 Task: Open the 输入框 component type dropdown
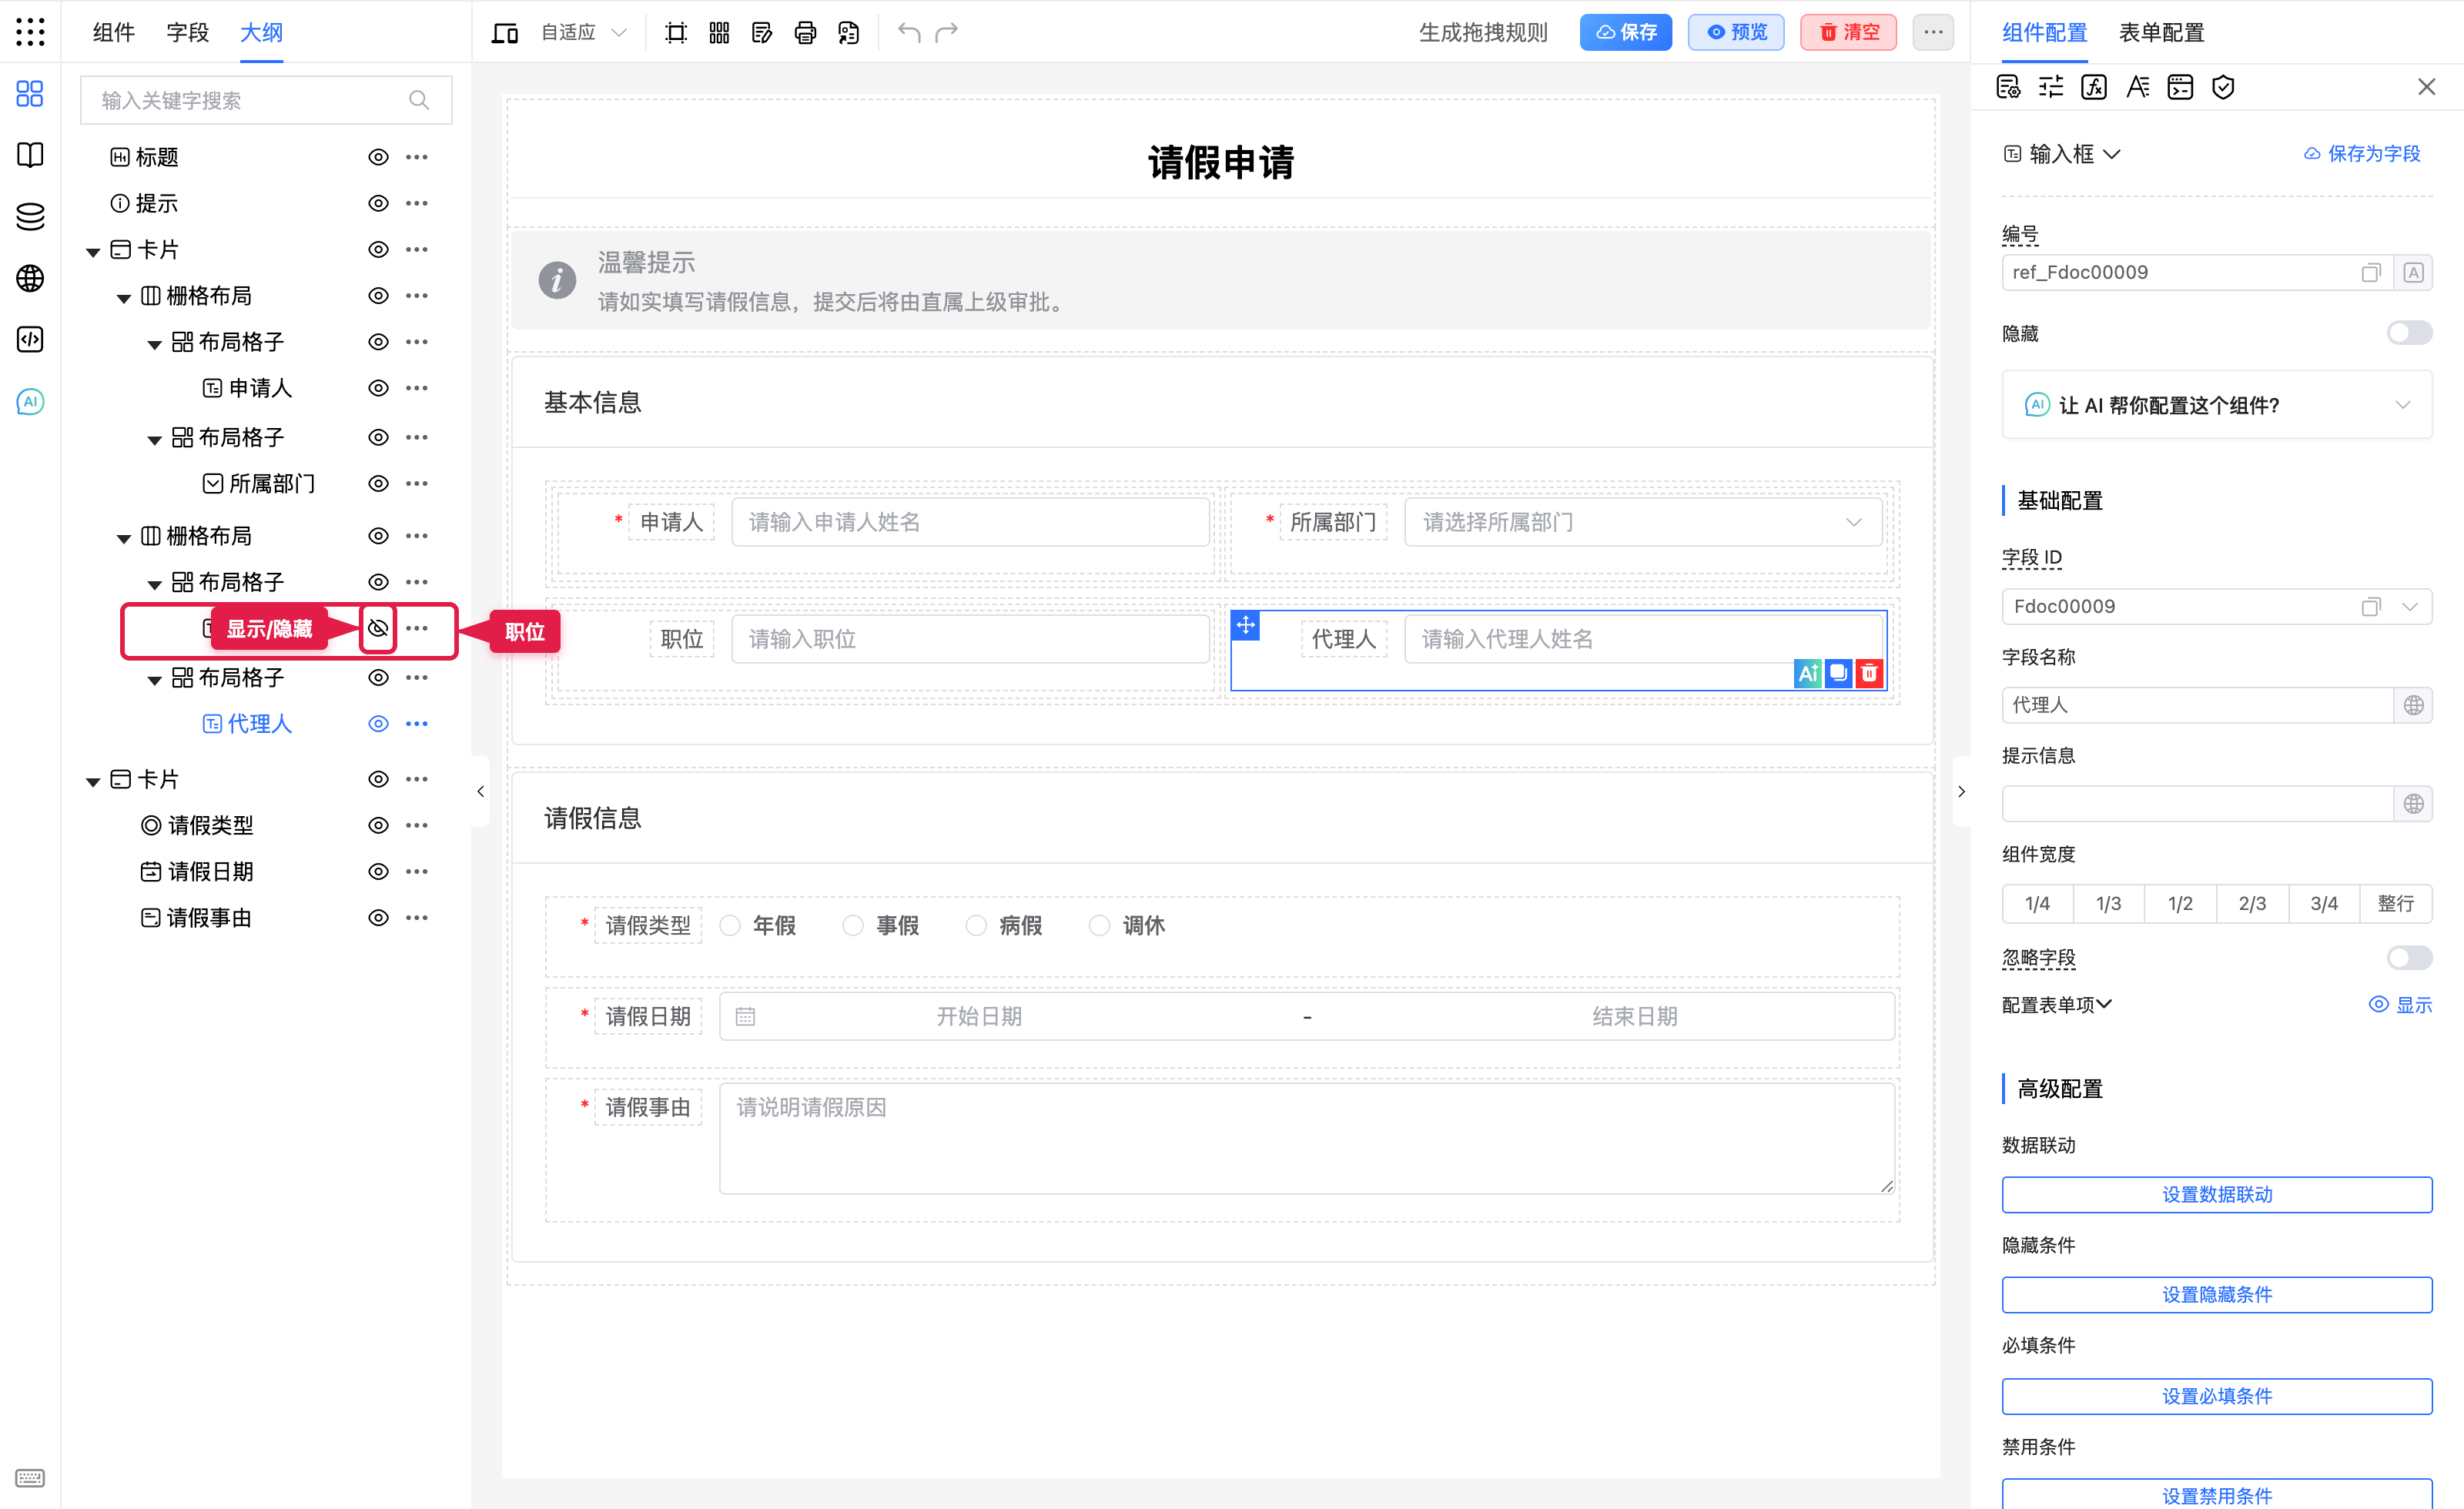pos(2063,154)
